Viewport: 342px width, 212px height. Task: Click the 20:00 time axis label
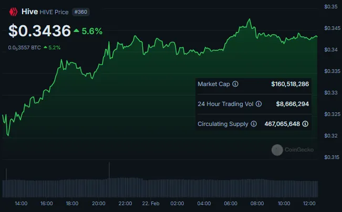click(99, 204)
